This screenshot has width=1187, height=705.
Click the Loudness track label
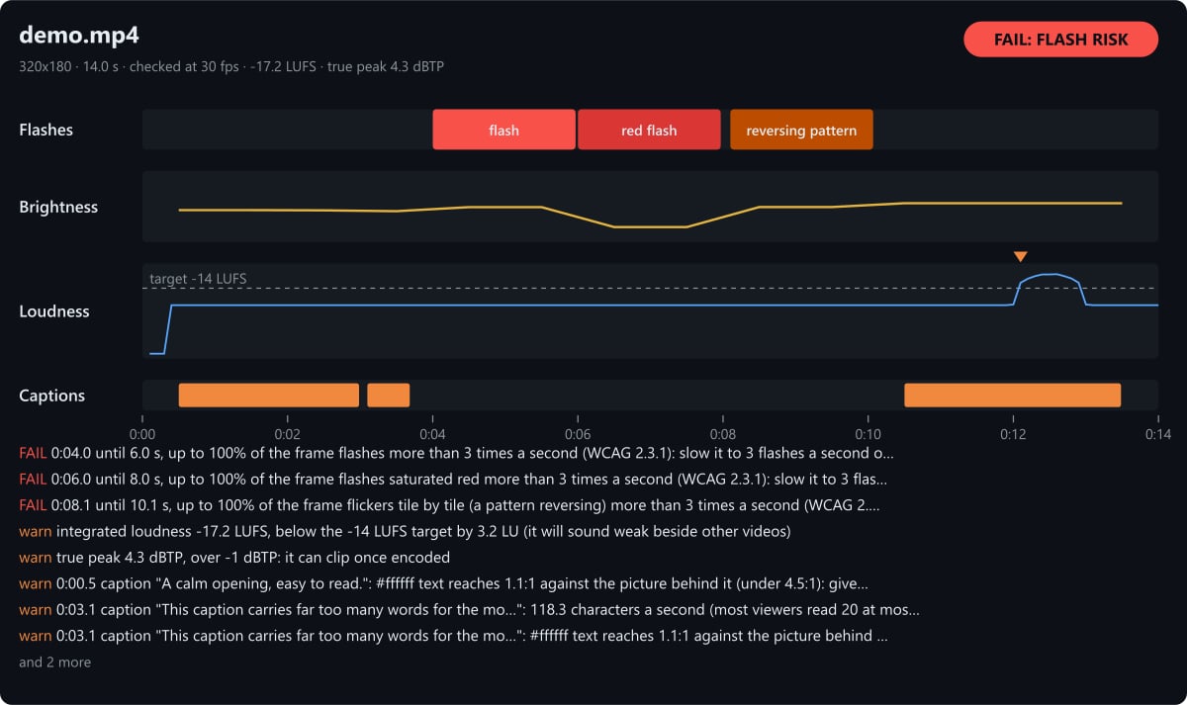click(x=54, y=310)
